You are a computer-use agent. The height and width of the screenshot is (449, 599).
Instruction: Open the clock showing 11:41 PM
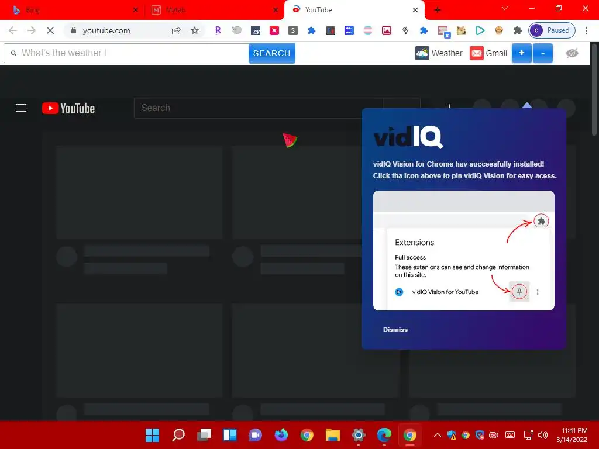click(572, 435)
